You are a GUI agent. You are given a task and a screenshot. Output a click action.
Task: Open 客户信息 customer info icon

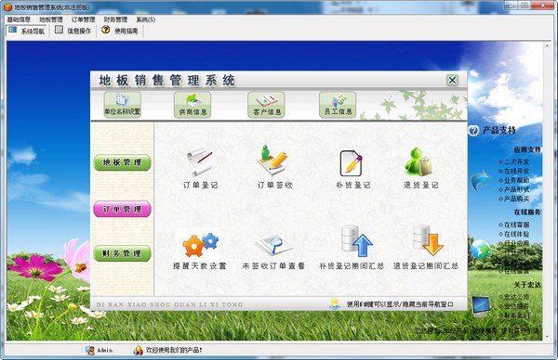266,104
